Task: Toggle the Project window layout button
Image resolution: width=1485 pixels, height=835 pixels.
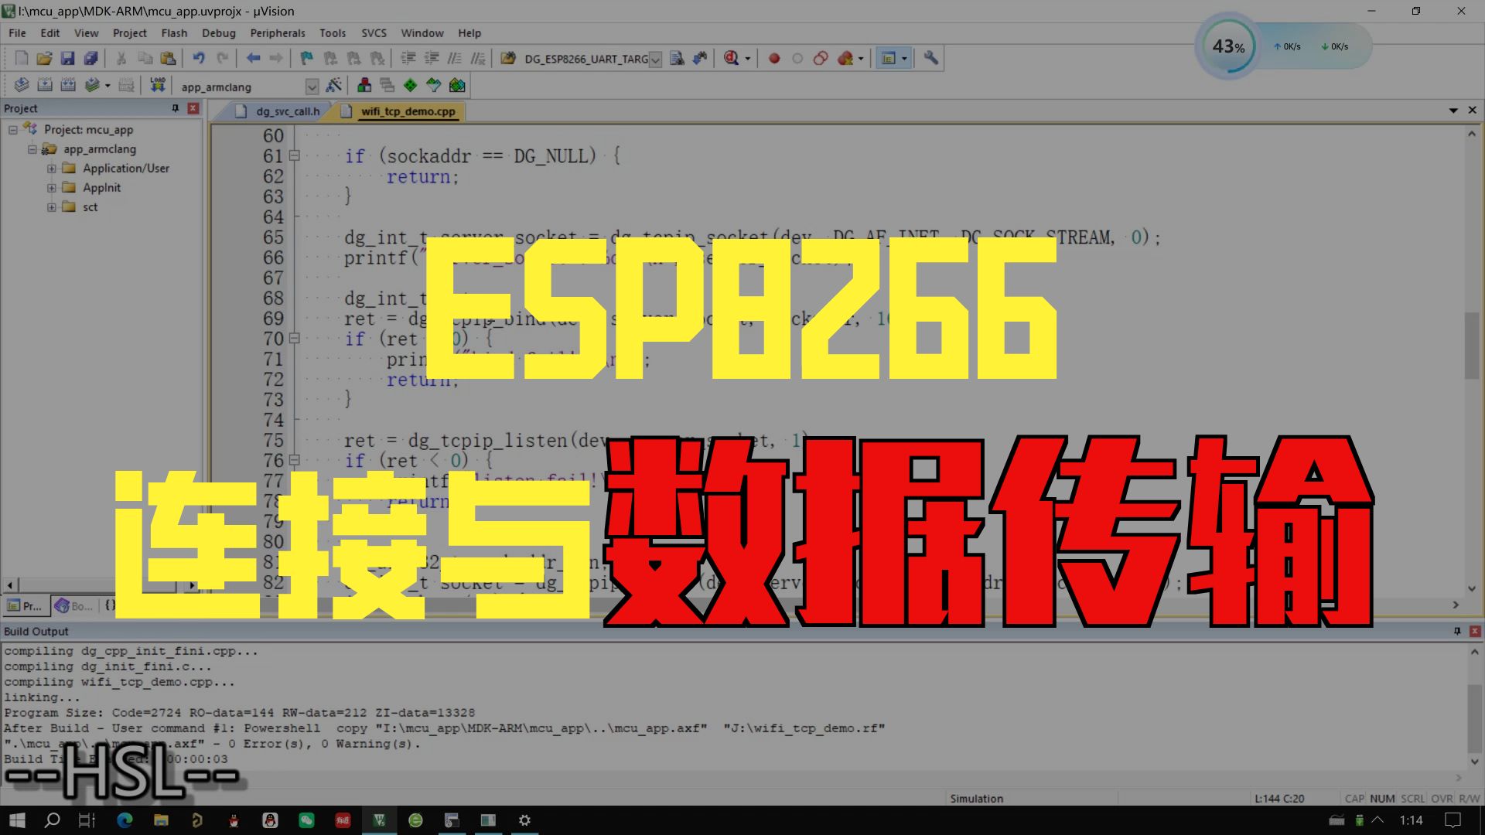Action: [x=889, y=58]
